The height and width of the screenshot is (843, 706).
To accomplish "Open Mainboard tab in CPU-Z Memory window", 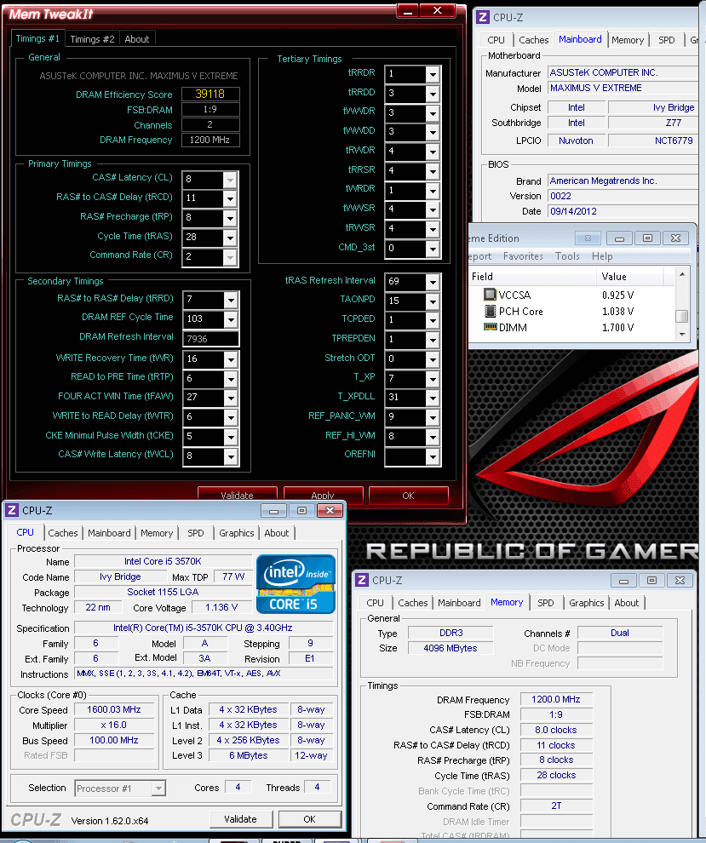I will 459,603.
